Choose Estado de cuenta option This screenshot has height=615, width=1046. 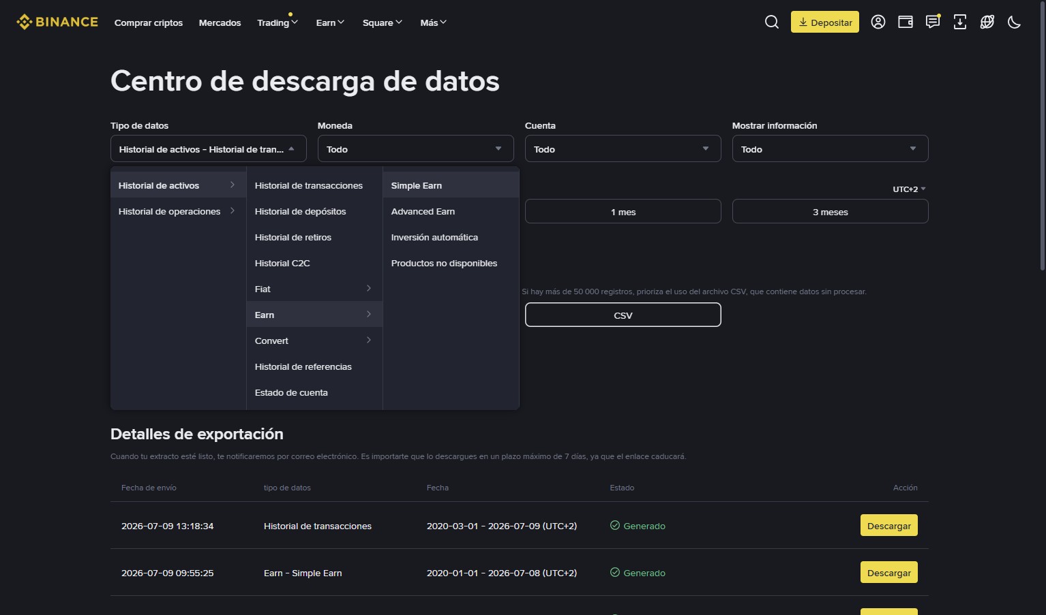coord(314,392)
